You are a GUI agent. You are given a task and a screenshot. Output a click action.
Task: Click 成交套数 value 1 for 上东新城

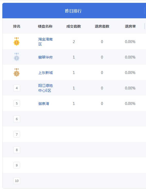tap(74, 73)
